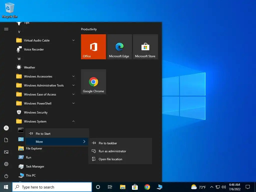The image size is (256, 192).
Task: Jump to the W letter header
Action: click(19, 59)
